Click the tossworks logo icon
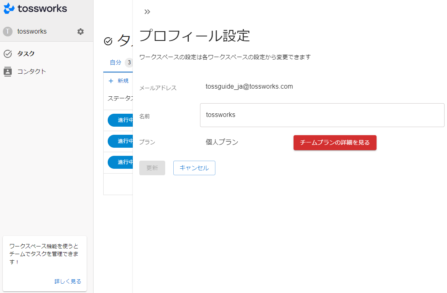Viewport: 447px width, 293px height. tap(9, 8)
